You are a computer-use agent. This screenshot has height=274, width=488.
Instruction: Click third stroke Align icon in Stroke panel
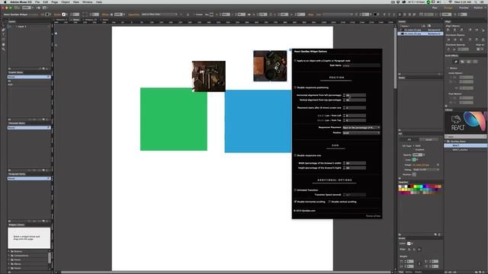[419, 250]
